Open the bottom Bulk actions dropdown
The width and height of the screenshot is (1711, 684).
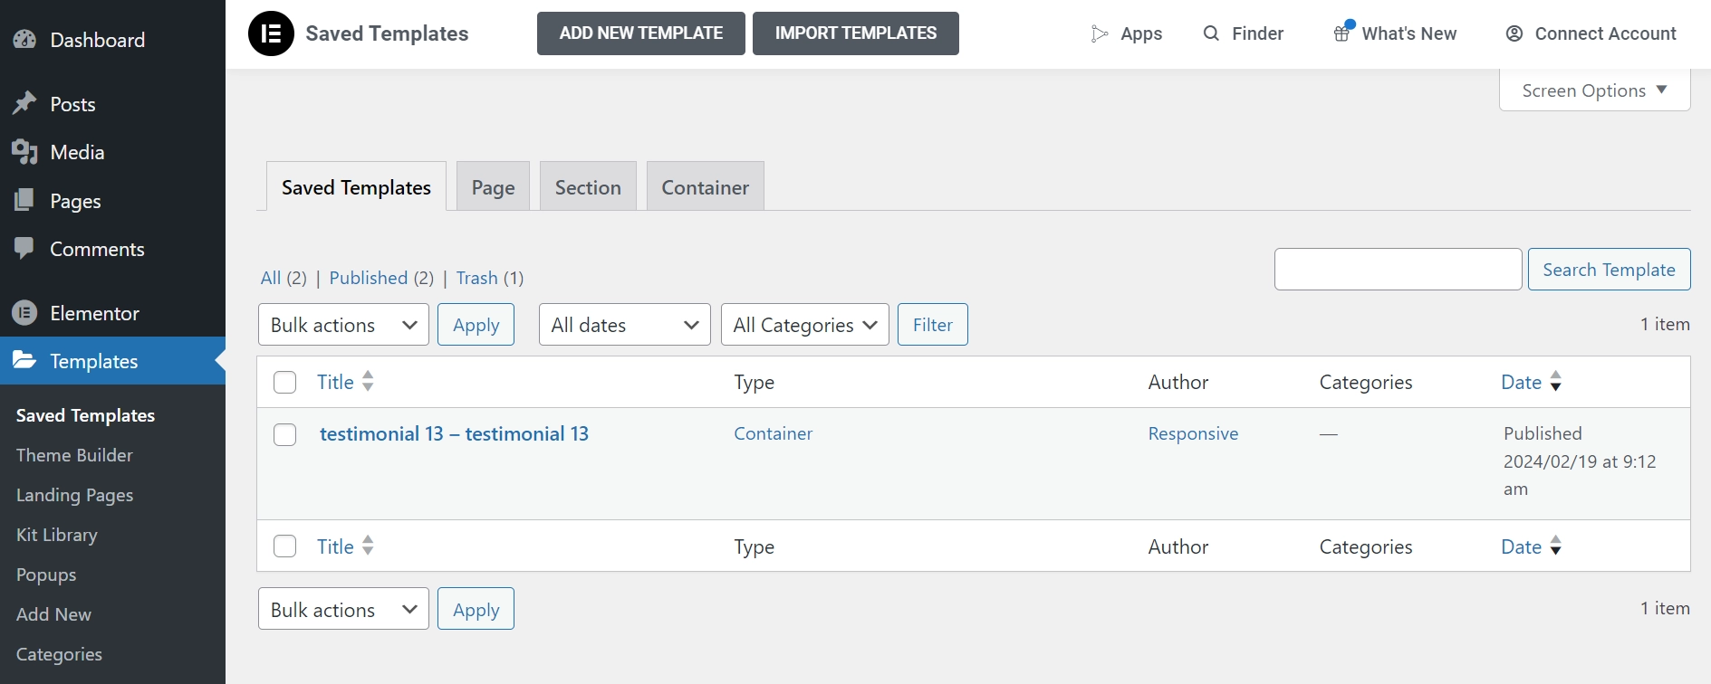(343, 609)
